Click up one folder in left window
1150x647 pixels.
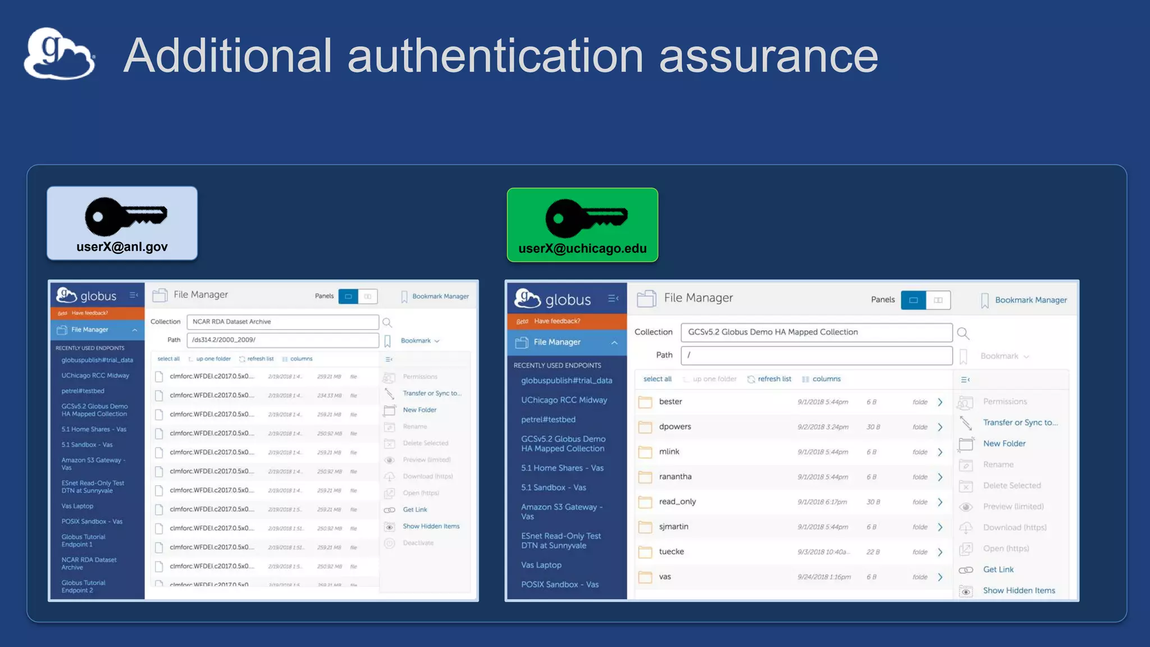click(209, 359)
